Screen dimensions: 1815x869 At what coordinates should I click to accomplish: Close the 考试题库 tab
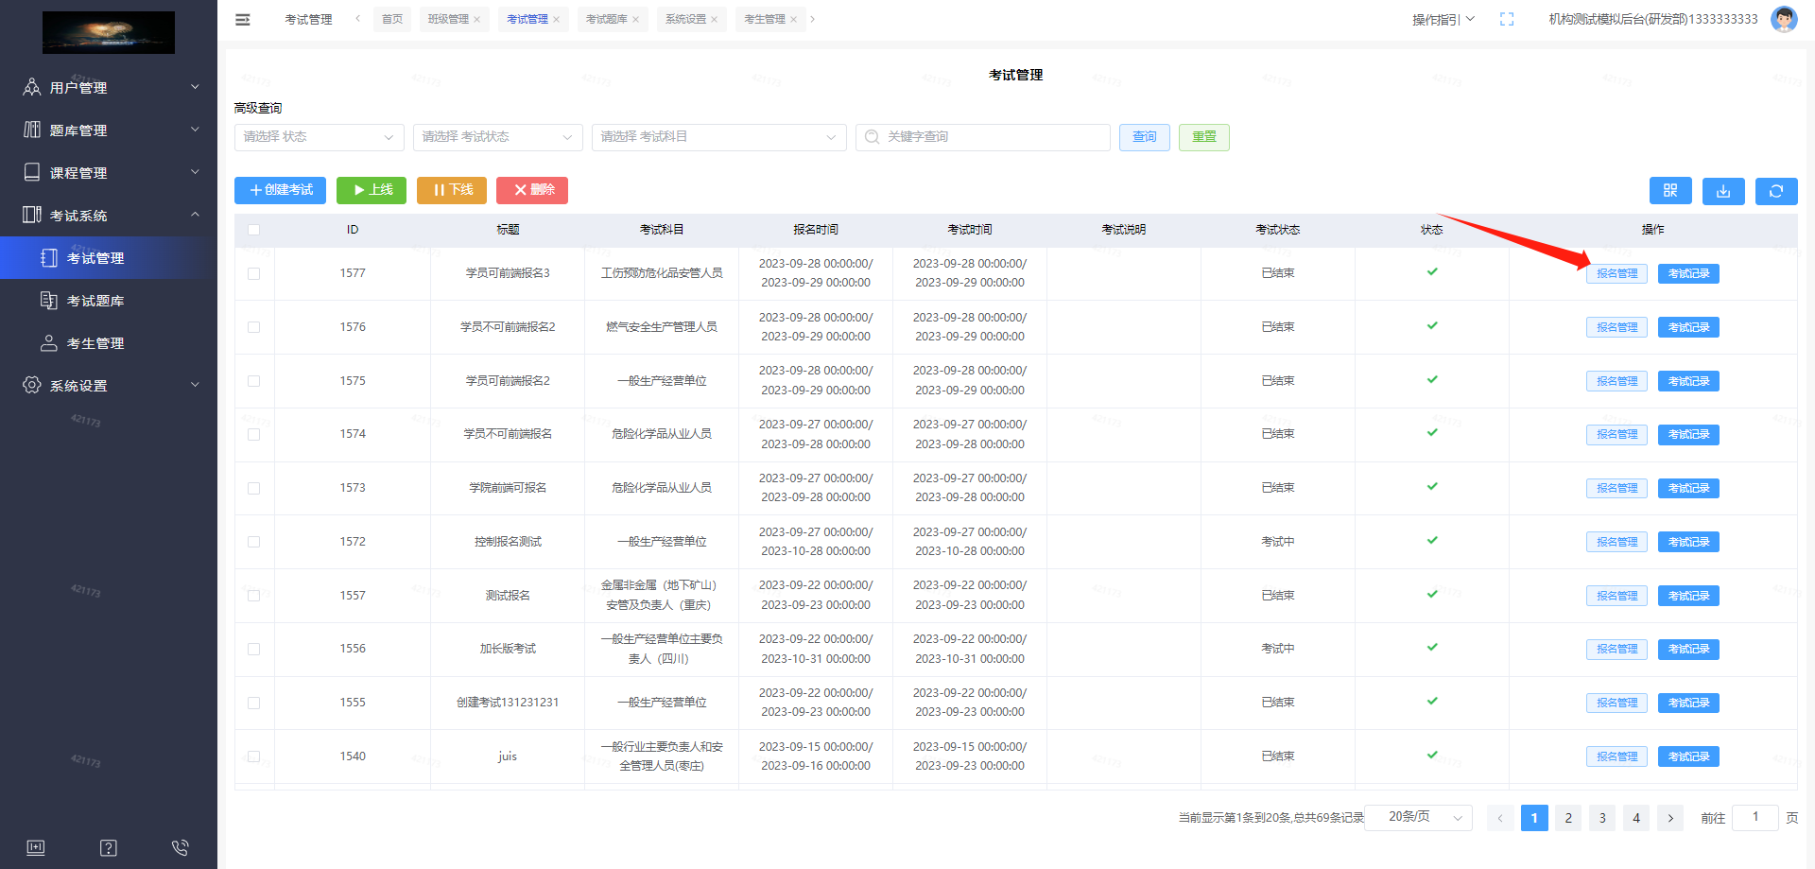click(x=636, y=20)
